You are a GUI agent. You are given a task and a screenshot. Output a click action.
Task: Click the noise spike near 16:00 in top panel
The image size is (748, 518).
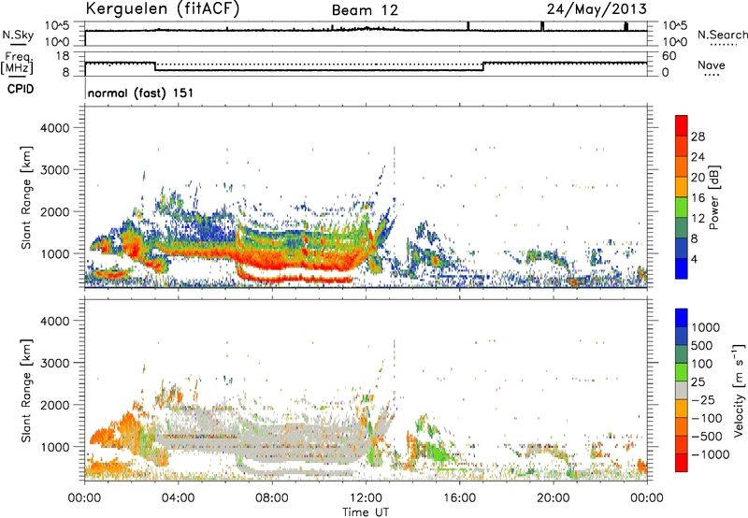tap(468, 26)
